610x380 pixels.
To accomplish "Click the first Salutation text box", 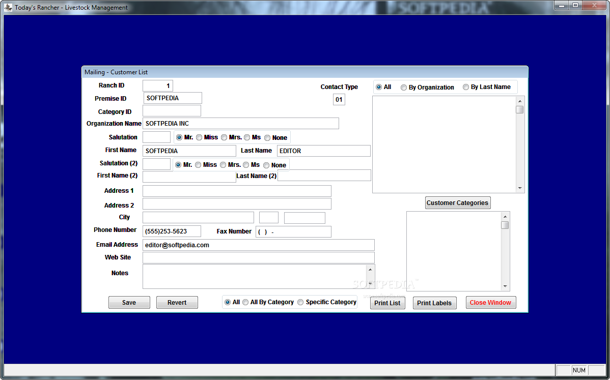I will click(156, 137).
